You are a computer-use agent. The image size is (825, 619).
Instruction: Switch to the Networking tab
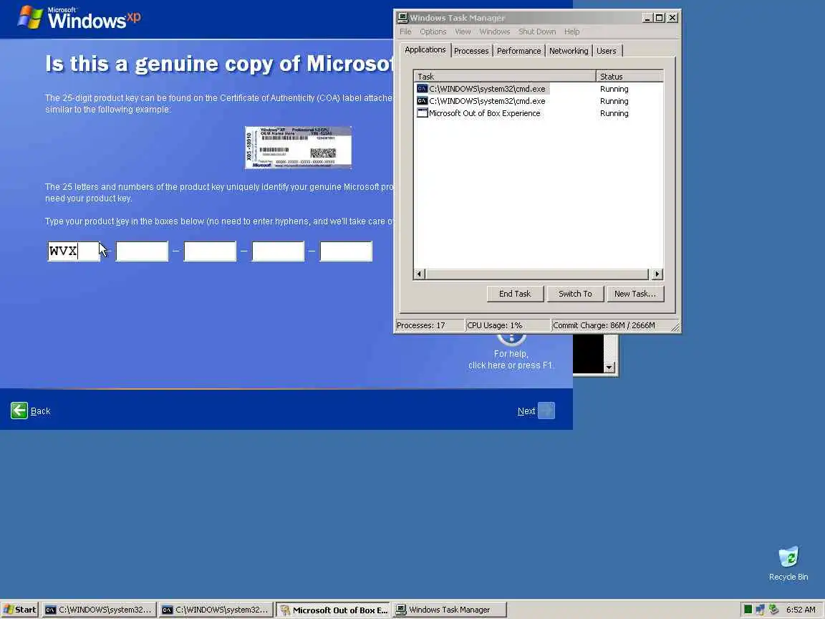coord(568,51)
